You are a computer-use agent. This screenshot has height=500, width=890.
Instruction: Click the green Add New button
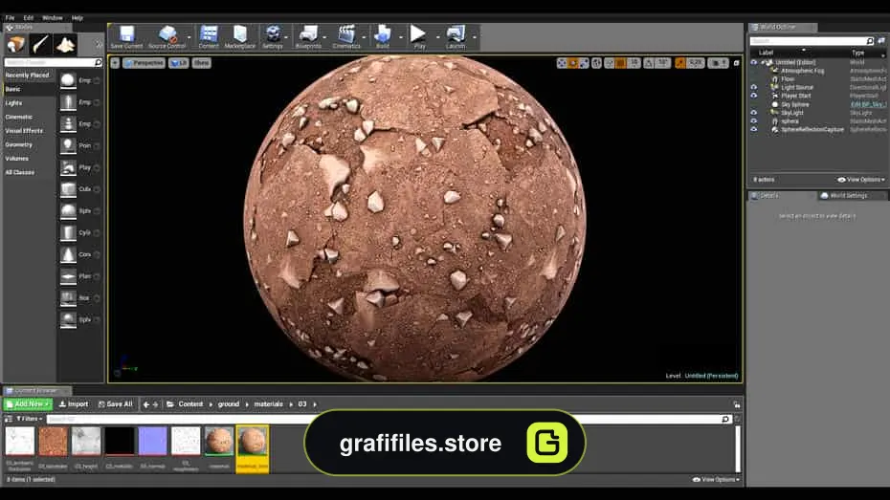28,404
